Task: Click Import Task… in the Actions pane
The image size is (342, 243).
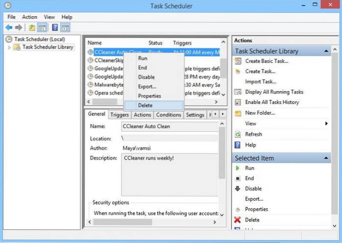Action: pyautogui.click(x=261, y=82)
